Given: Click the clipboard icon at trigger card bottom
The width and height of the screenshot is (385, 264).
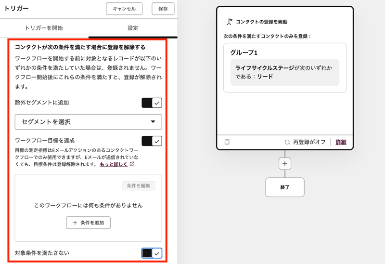Looking at the screenshot, I should pyautogui.click(x=227, y=142).
